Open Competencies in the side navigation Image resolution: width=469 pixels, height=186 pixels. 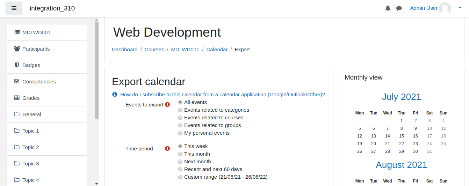[x=47, y=82]
